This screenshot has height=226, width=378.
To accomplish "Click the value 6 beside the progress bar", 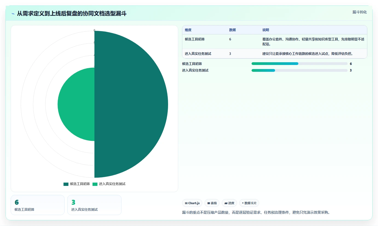I will [351, 64].
